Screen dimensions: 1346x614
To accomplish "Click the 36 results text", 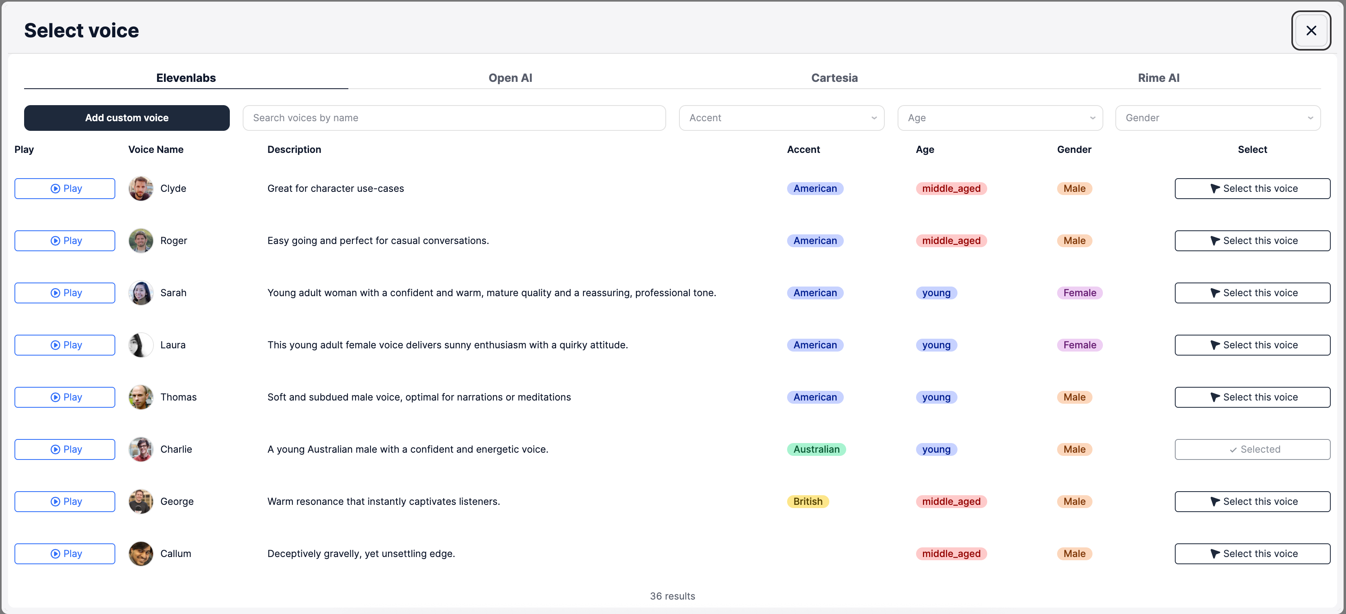I will coord(673,596).
